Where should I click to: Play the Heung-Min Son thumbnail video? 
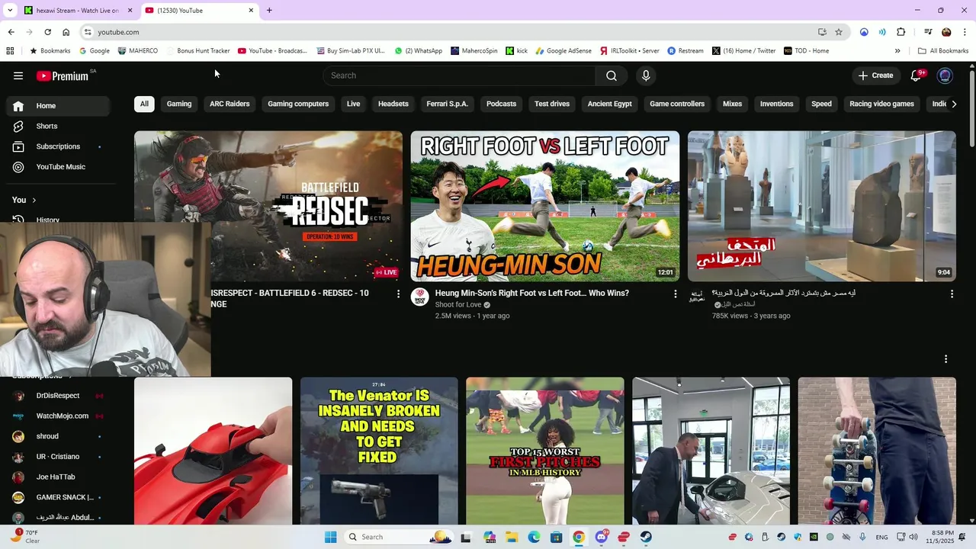tap(544, 206)
